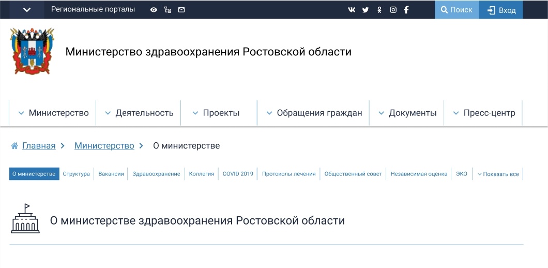
Task: Open the Пресс-центр menu
Action: [483, 113]
